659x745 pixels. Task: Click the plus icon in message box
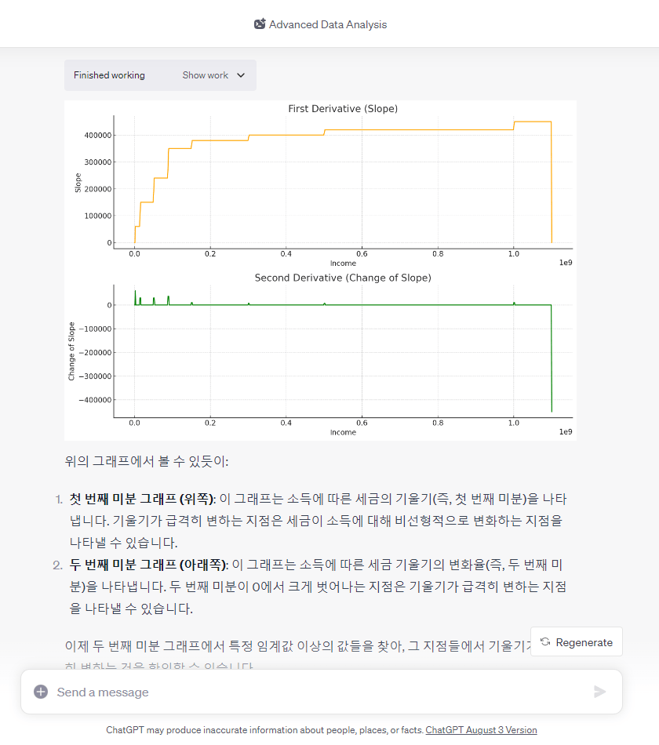pyautogui.click(x=41, y=692)
